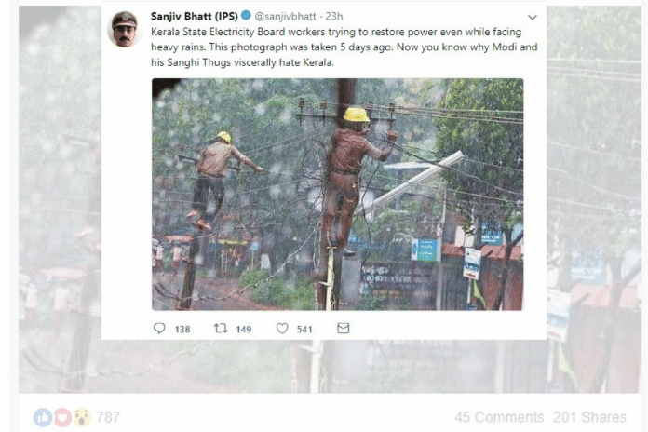Click the red heart reaction icon
The image size is (648, 432).
click(x=61, y=417)
